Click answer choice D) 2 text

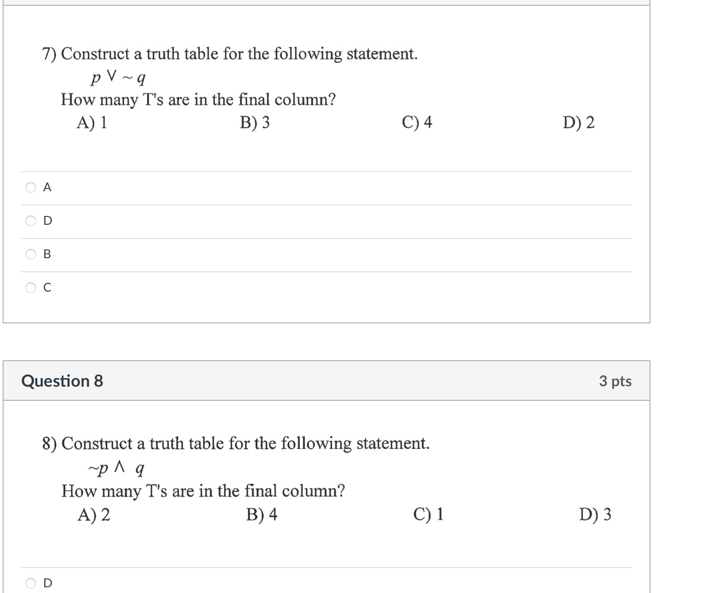(579, 123)
